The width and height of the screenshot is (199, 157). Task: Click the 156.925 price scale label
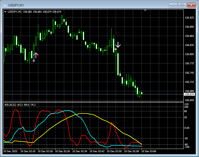click(x=190, y=18)
